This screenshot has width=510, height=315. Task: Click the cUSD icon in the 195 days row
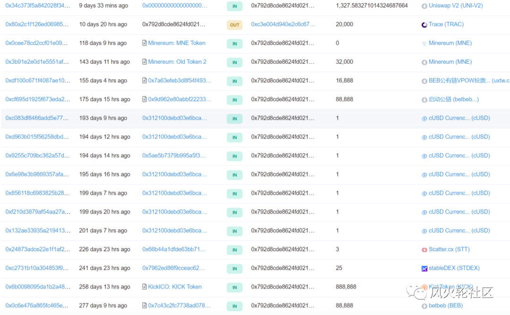click(424, 175)
